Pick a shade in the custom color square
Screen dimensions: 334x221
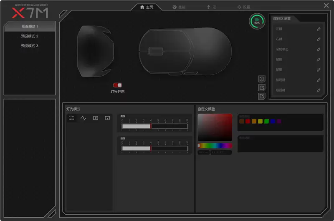point(215,127)
